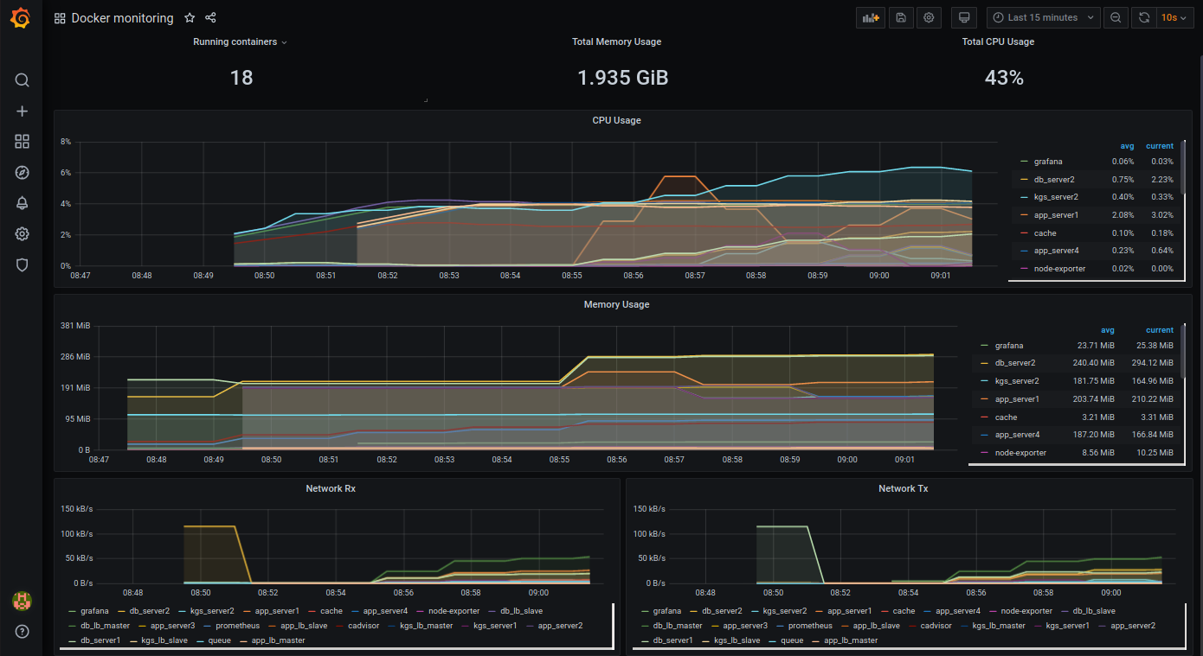Toggle app_lb_master in Network Tx legend
The width and height of the screenshot is (1203, 656).
point(850,640)
